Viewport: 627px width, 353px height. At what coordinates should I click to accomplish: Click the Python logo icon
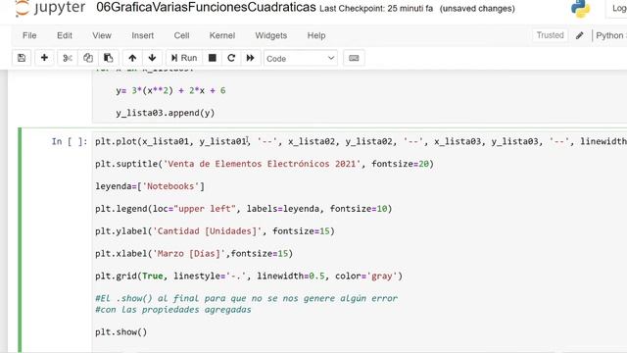580,8
